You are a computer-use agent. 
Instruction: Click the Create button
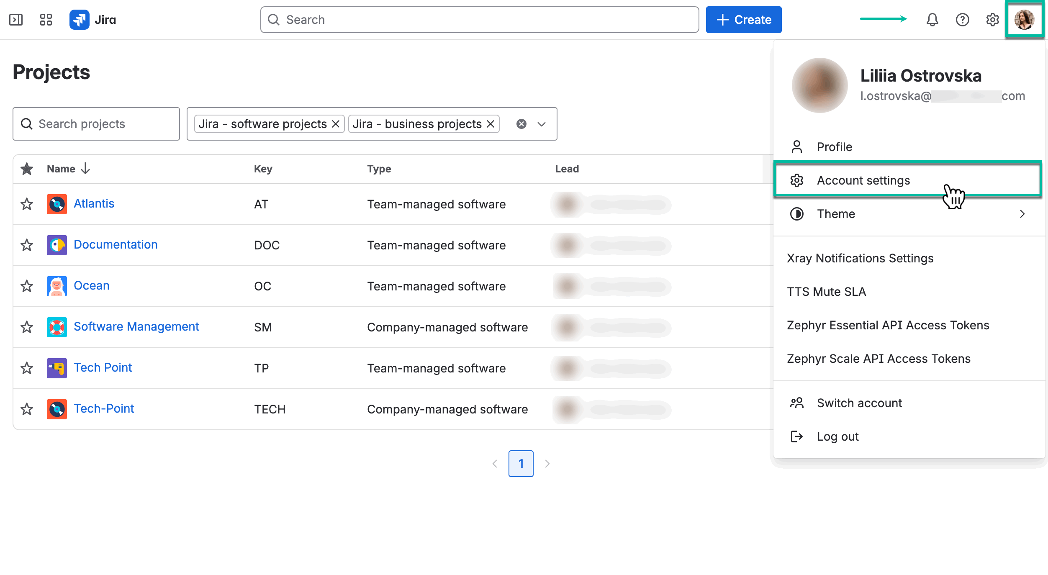pyautogui.click(x=744, y=19)
